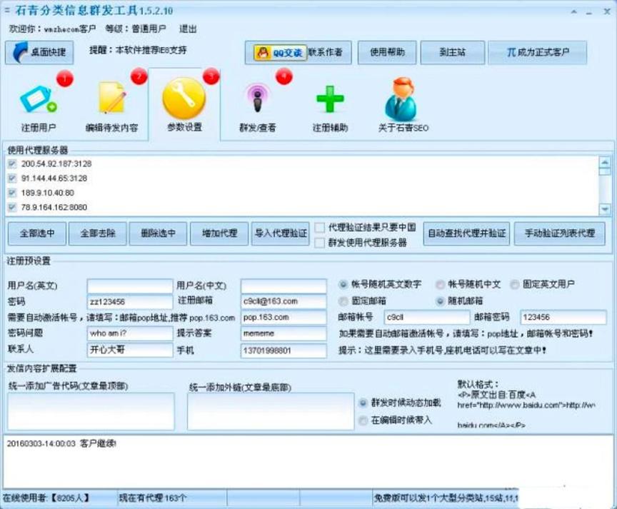Toggle the proxy 78.9.164.162:8080 checkbox
The height and width of the screenshot is (509, 617).
(x=12, y=207)
